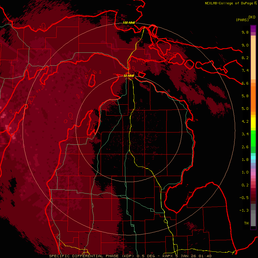Click the 0.2 scale value

click(x=245, y=185)
